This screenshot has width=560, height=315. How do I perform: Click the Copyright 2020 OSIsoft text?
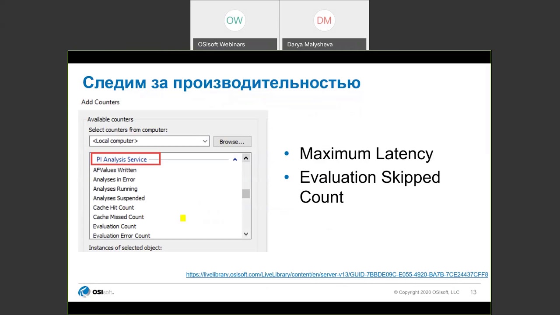427,292
